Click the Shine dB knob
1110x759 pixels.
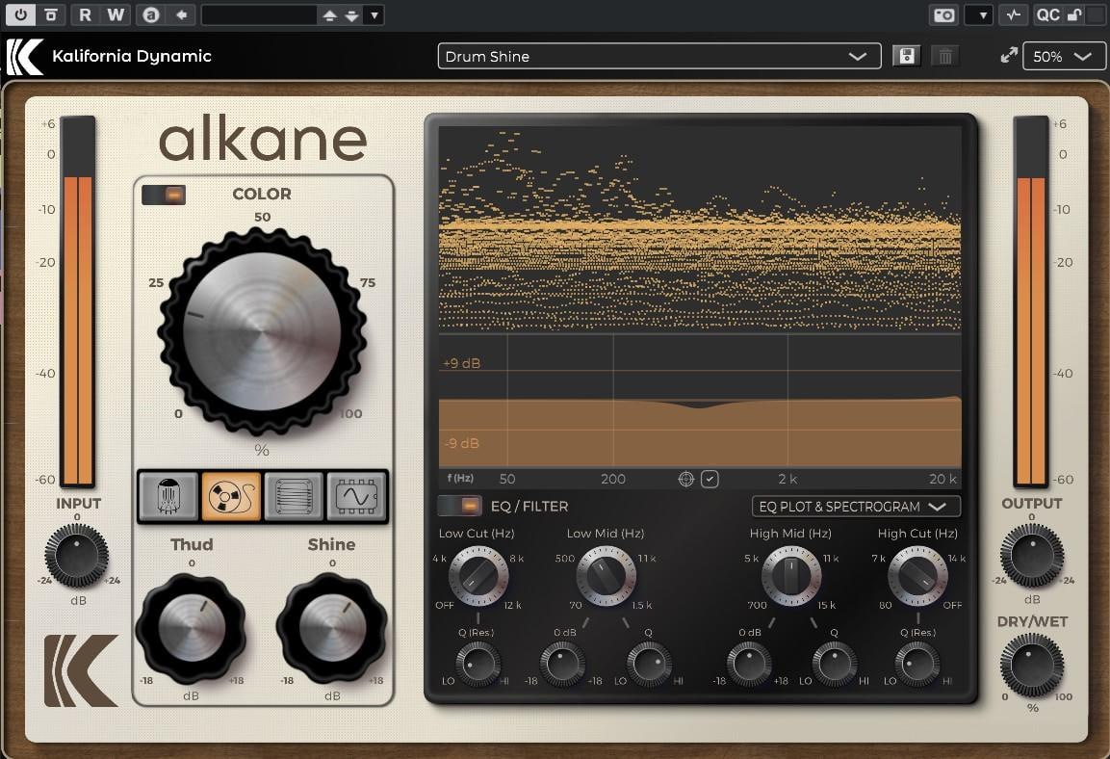pyautogui.click(x=332, y=628)
